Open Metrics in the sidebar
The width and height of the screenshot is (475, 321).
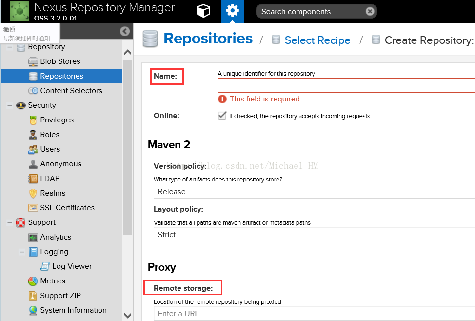tap(53, 281)
